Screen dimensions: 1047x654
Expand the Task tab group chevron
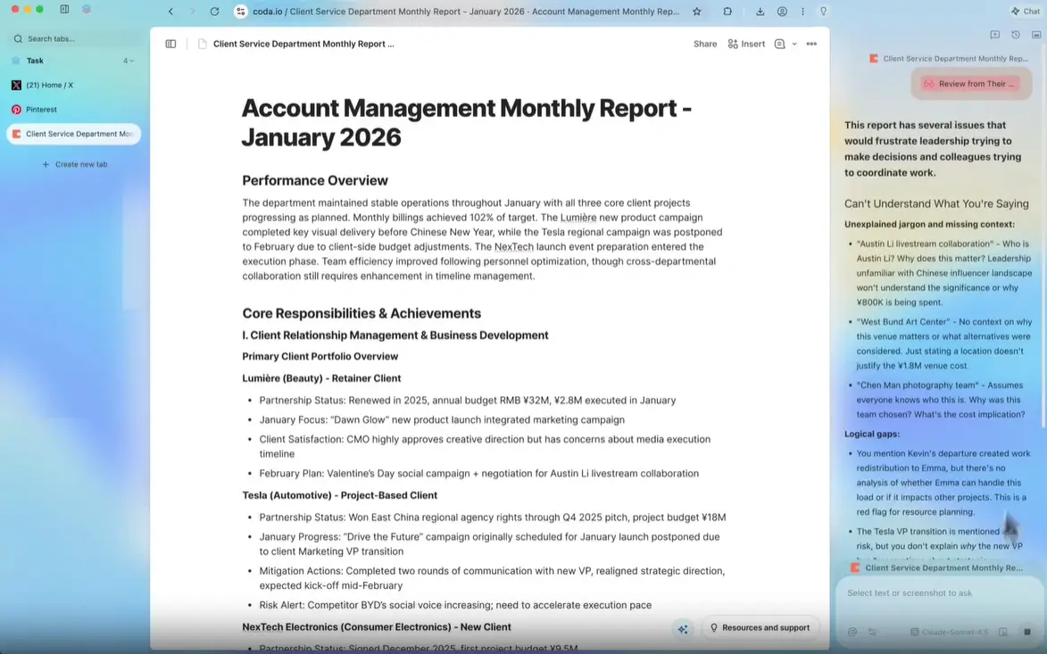pyautogui.click(x=132, y=61)
